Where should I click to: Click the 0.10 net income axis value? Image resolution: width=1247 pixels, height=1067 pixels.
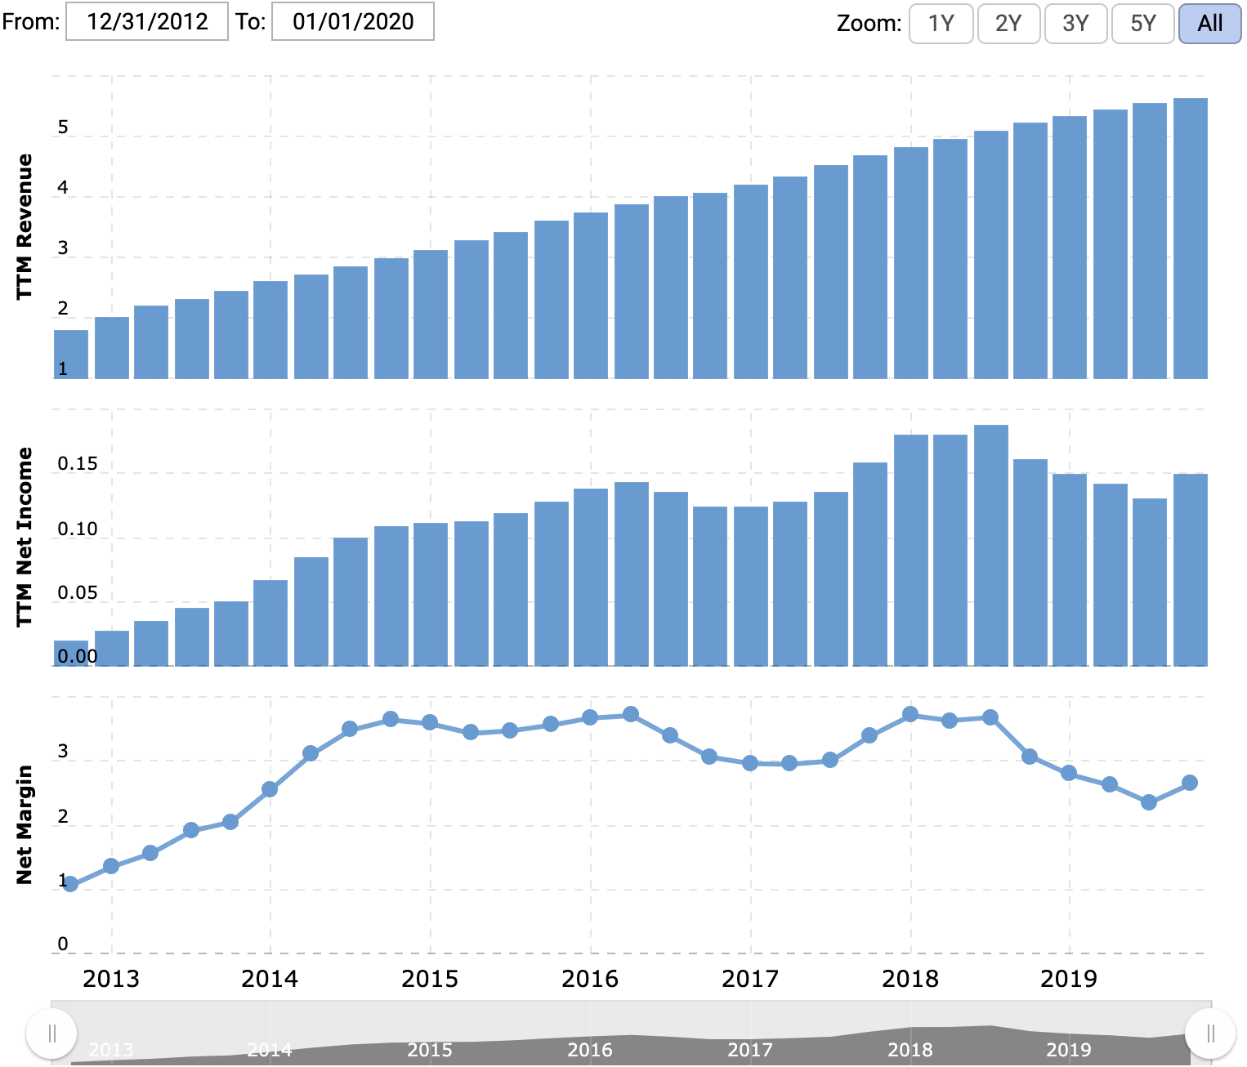(x=78, y=529)
